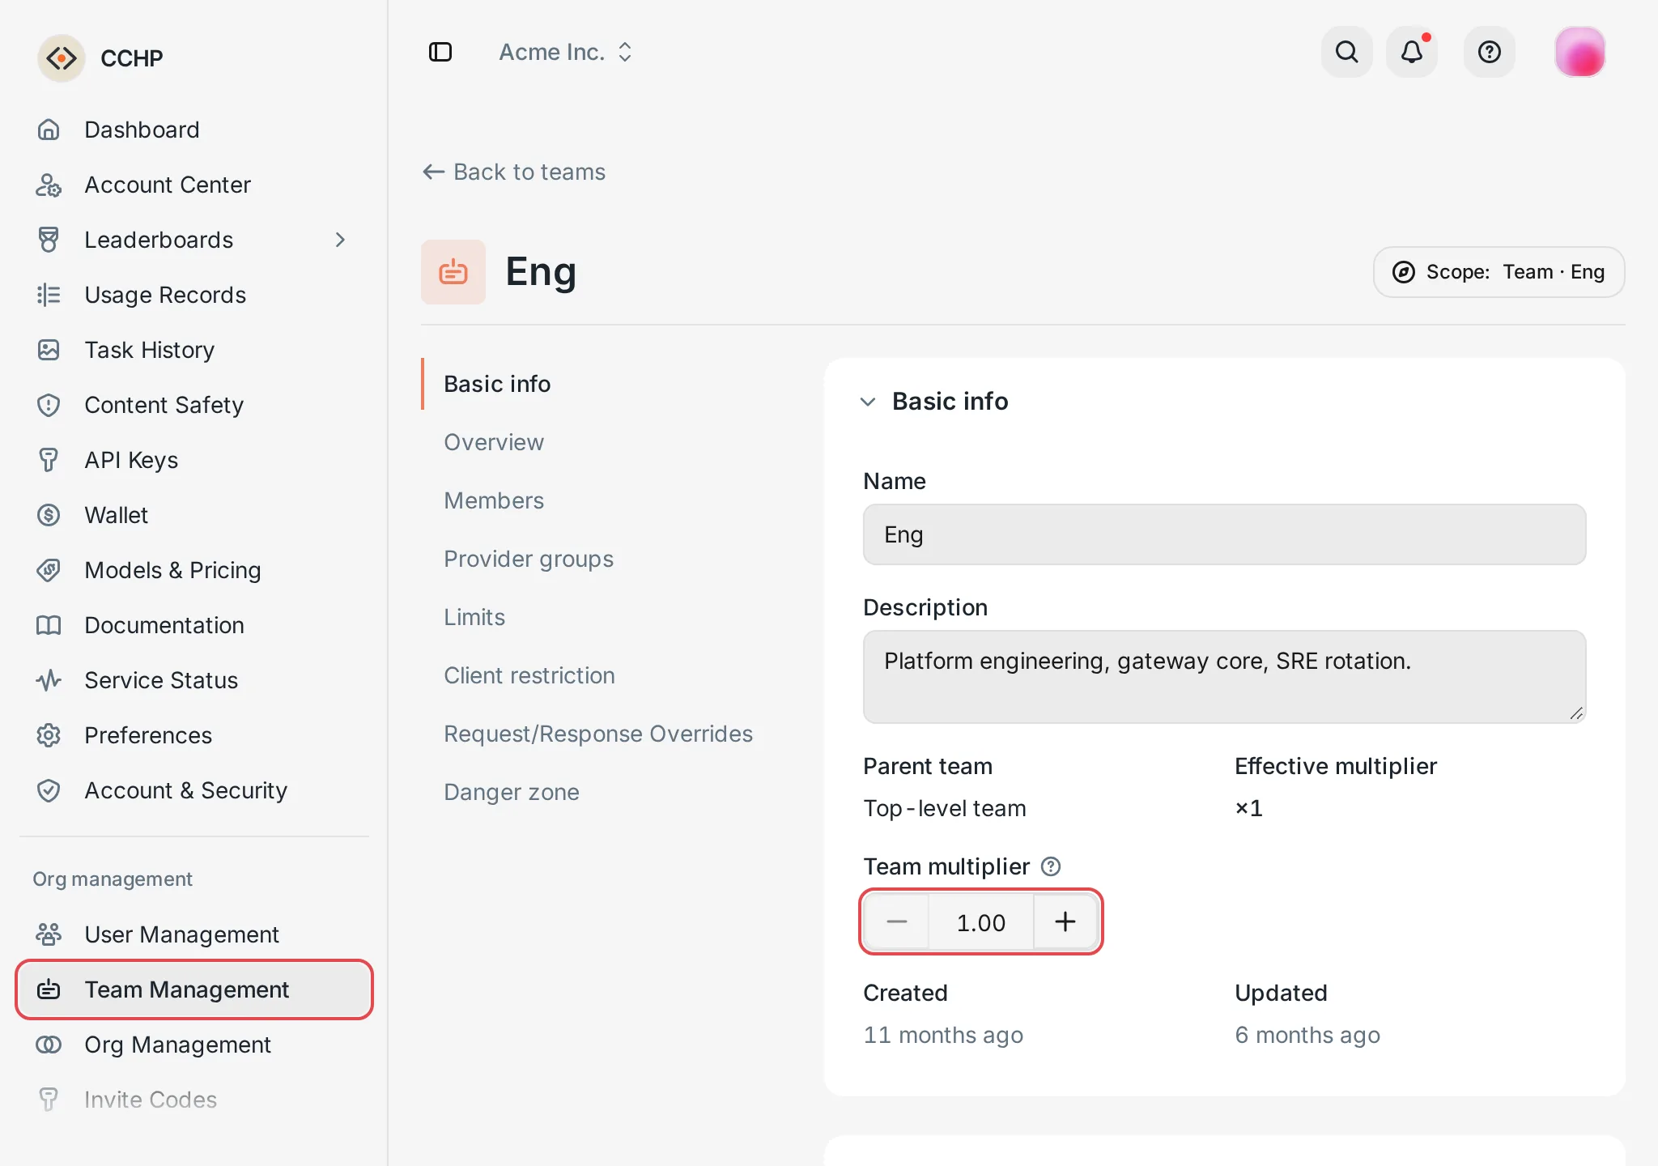Click the help question mark icon
This screenshot has width=1658, height=1166.
tap(1490, 52)
